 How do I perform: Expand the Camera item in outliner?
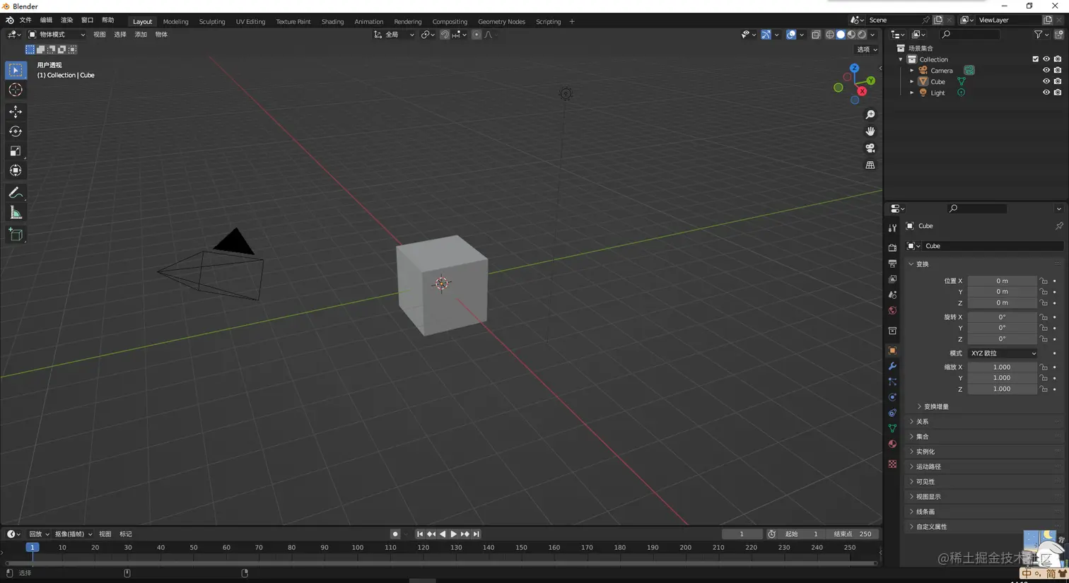(x=912, y=71)
